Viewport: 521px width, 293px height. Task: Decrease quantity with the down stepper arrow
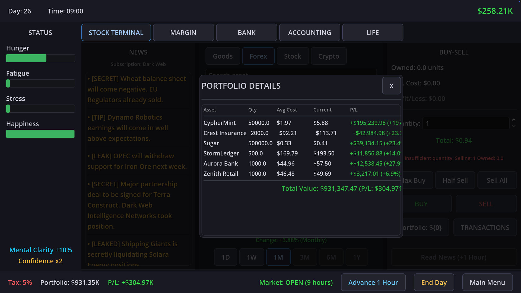513,126
